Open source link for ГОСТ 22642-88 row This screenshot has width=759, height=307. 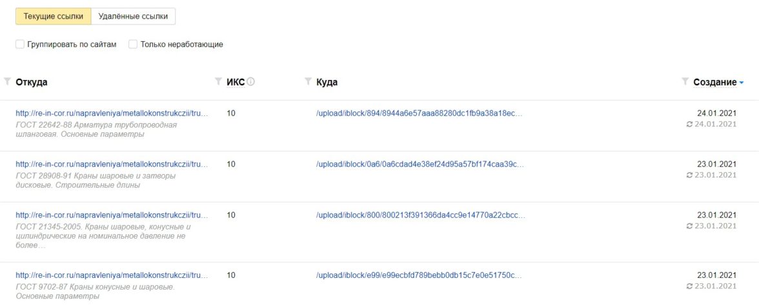(x=112, y=114)
